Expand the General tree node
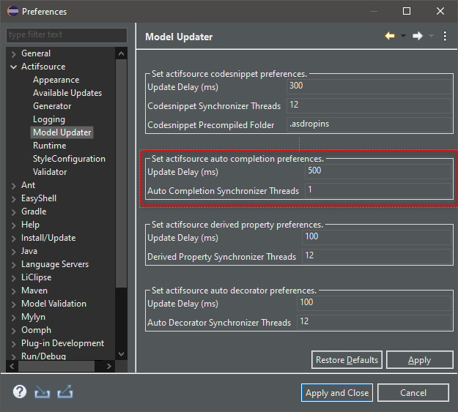The width and height of the screenshot is (458, 412). 13,54
